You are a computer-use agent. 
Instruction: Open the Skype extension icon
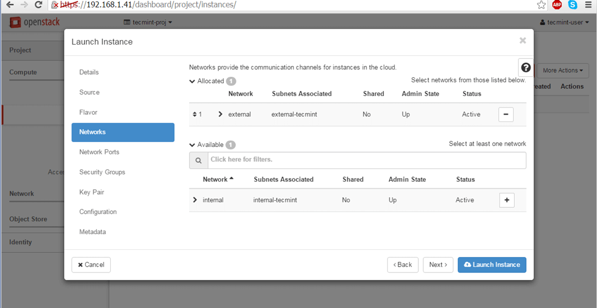[573, 5]
